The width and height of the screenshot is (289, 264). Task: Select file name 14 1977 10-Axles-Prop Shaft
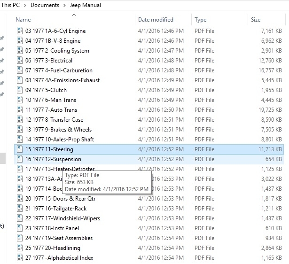coord(60,139)
